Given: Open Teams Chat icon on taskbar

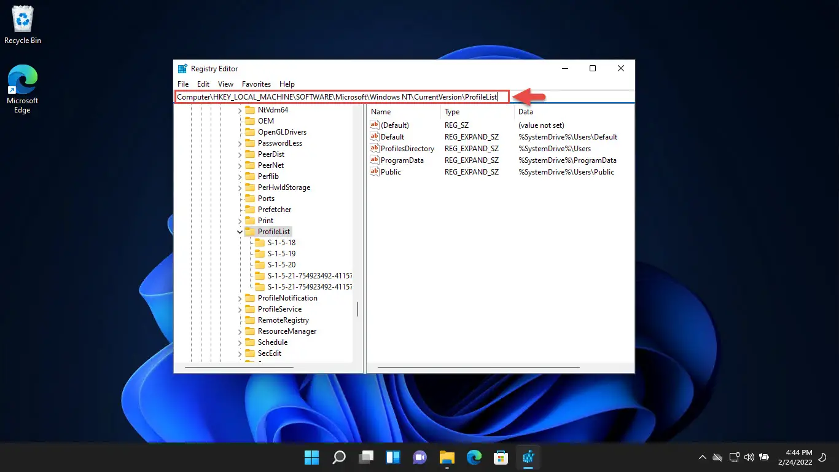Looking at the screenshot, I should pos(420,457).
